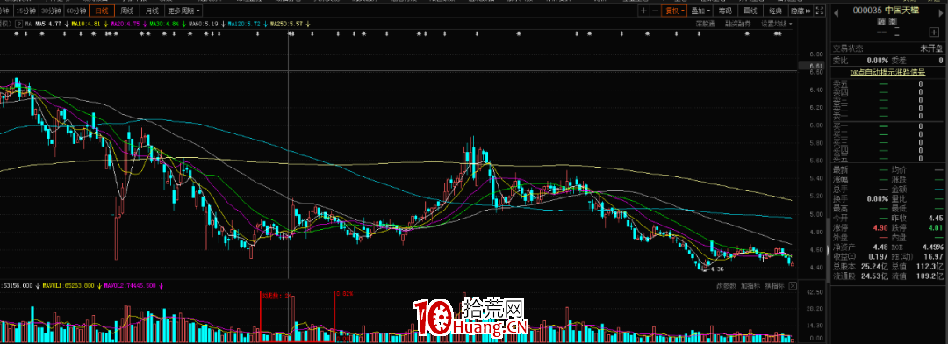Hide side panel via 隐藏 button
The image size is (948, 344).
point(800,11)
